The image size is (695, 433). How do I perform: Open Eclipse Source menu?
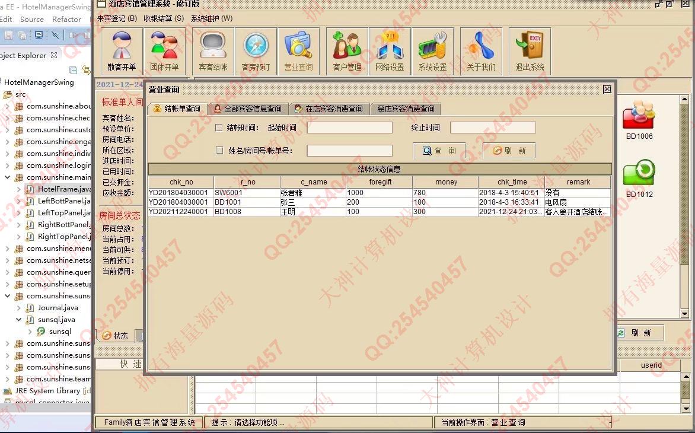tap(32, 20)
